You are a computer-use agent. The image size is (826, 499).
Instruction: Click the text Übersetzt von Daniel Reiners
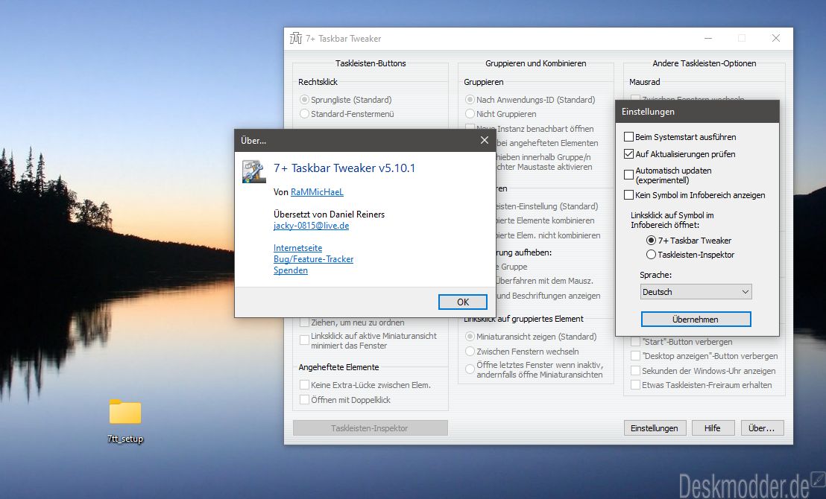point(330,214)
